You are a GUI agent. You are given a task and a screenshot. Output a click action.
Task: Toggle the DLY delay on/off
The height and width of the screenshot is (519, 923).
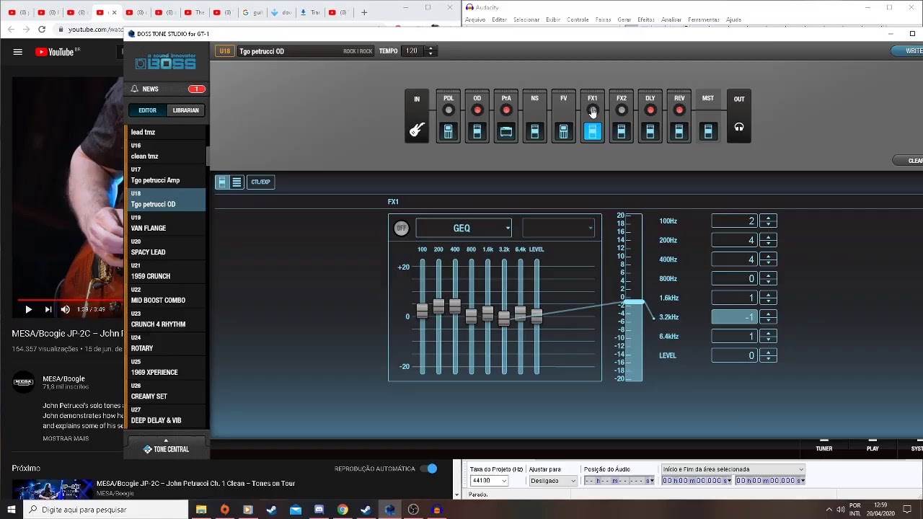point(650,110)
